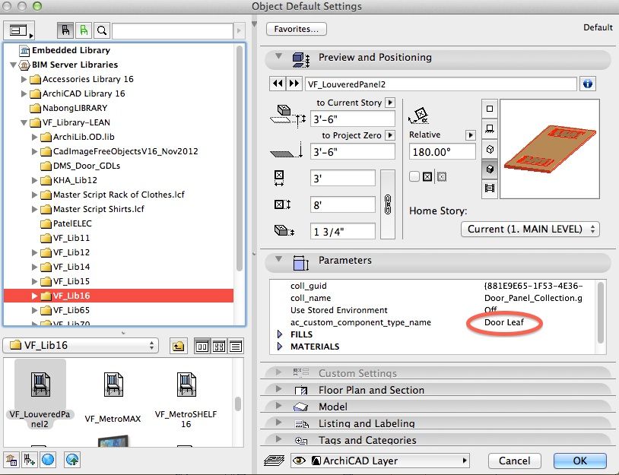Screen dimensions: 619x475
Task: Click the Favorites... button
Action: [296, 29]
